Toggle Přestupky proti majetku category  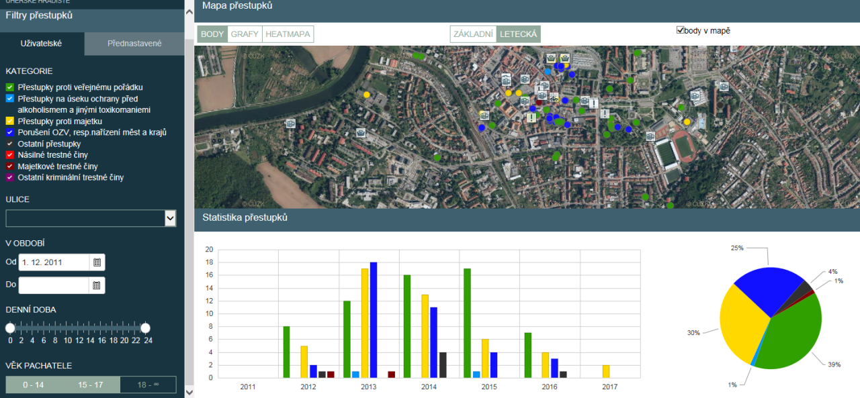click(x=10, y=121)
